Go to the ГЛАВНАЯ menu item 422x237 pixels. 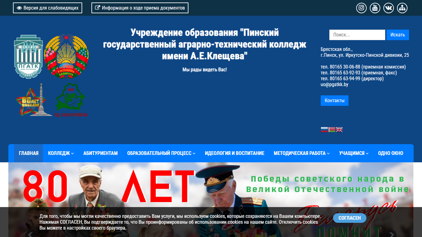point(29,153)
